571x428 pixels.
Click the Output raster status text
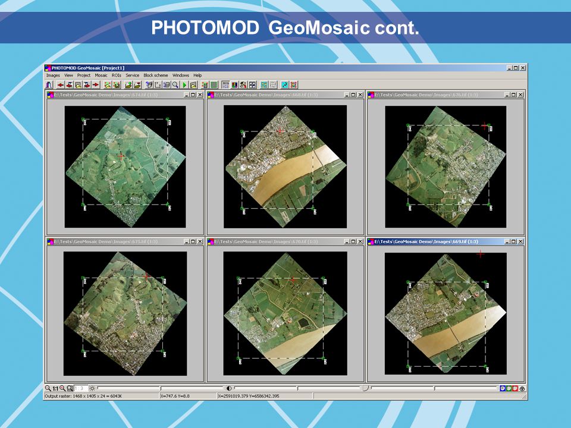click(83, 396)
